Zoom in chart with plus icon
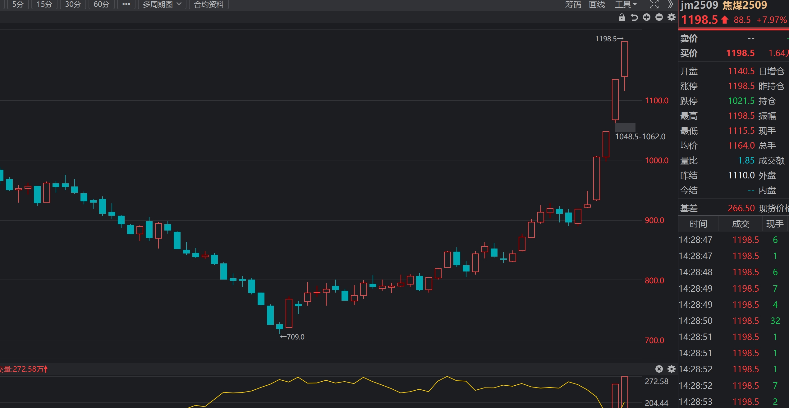Image resolution: width=789 pixels, height=408 pixels. tap(647, 17)
